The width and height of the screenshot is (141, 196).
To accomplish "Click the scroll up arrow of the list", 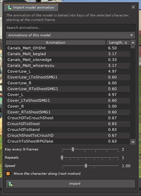I will pyautogui.click(x=133, y=42).
